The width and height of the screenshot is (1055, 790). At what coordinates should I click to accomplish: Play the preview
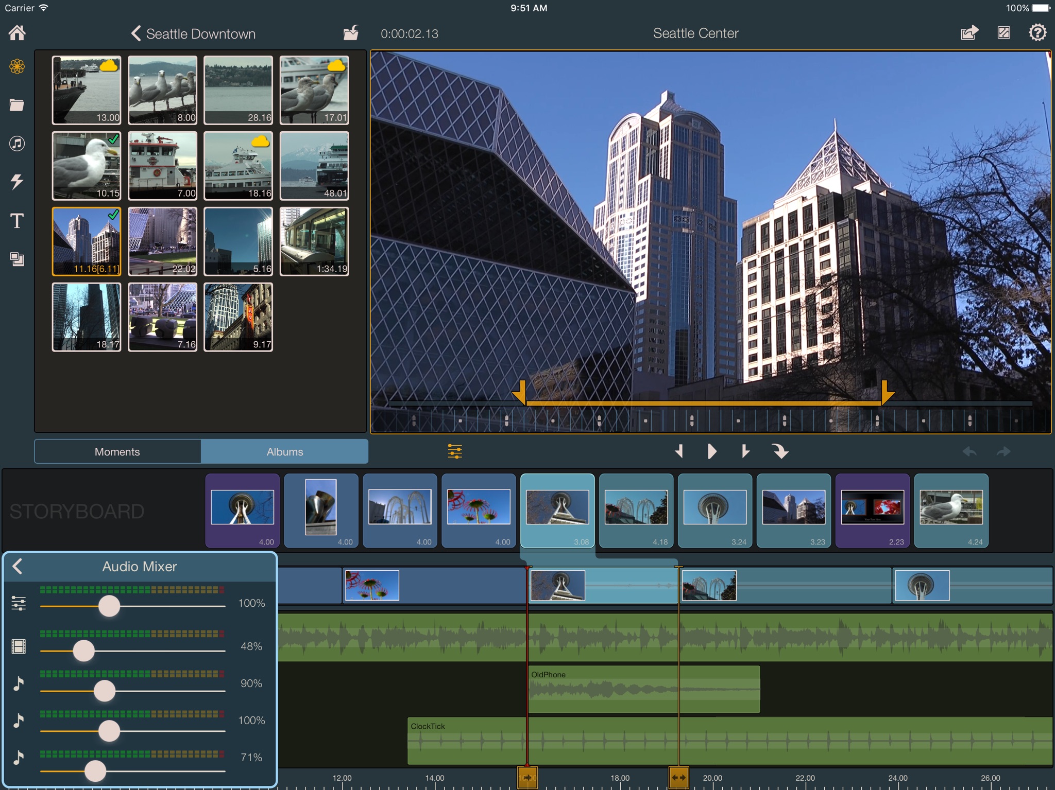[712, 451]
